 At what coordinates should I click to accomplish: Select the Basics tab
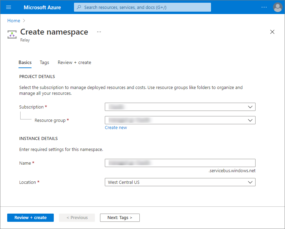click(25, 62)
